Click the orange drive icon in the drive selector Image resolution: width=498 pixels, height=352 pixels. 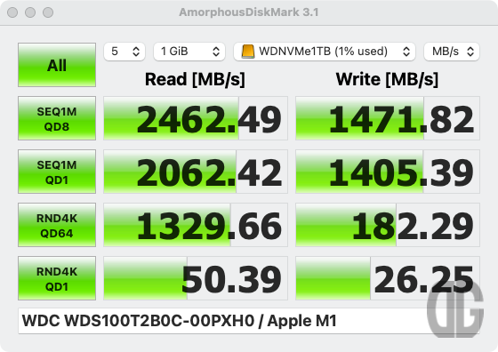(248, 52)
